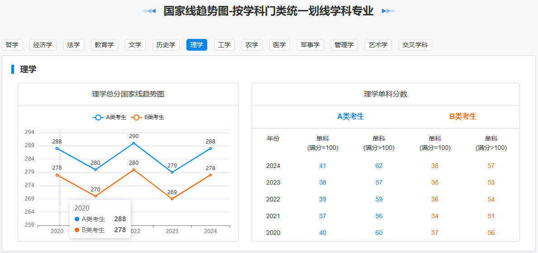Viewport: 538px width, 253px height.
Task: Click the active 理学 tab
Action: [196, 45]
